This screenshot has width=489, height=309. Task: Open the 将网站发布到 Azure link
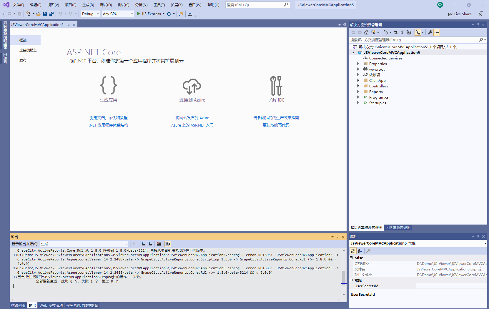(x=192, y=118)
